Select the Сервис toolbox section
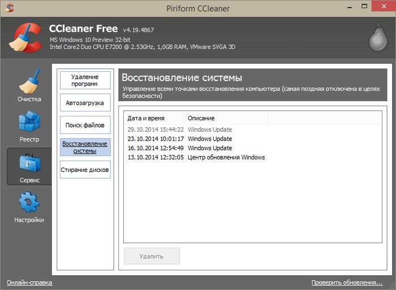396x290 pixels. (x=29, y=167)
